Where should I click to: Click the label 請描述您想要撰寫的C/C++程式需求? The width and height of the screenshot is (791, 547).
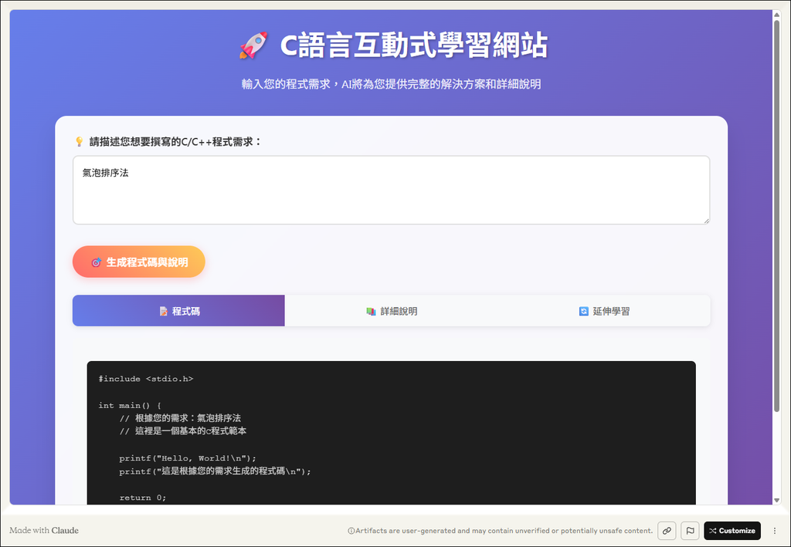[175, 142]
